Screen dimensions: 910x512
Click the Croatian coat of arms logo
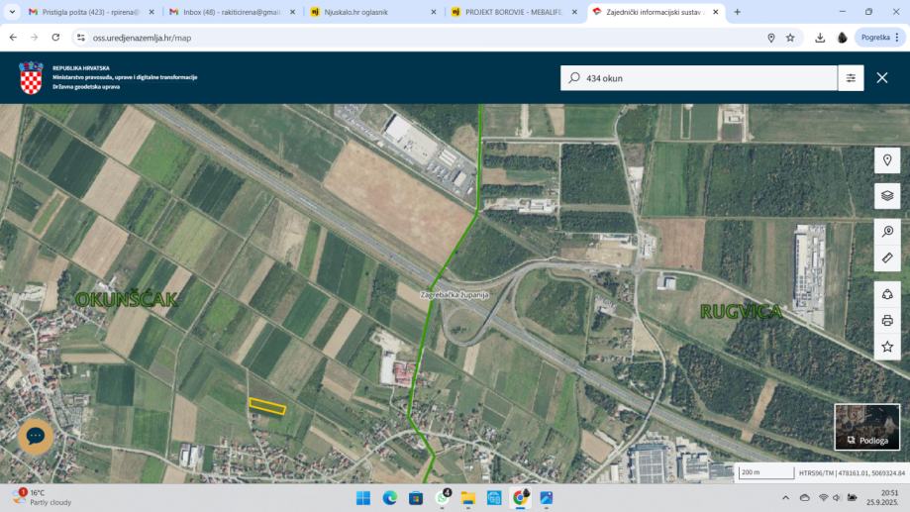tap(31, 78)
